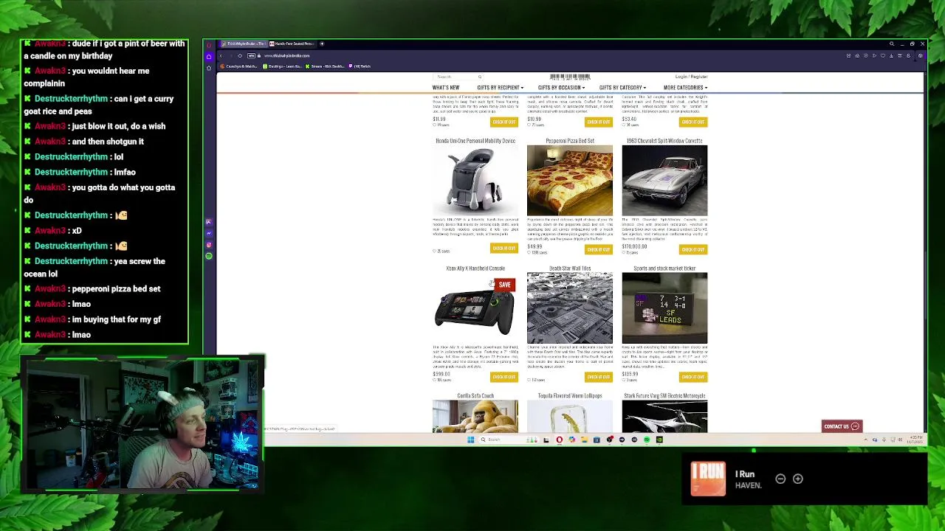Go back with the browser back arrow
This screenshot has width=945, height=531.
(220, 55)
